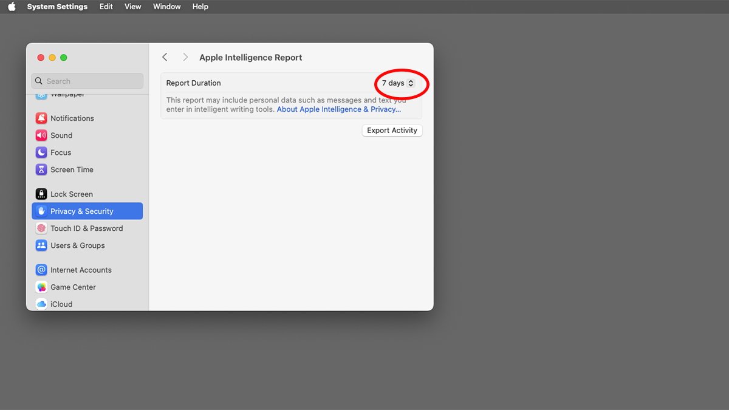
Task: Open the Report Duration 7 days popup
Action: point(398,83)
